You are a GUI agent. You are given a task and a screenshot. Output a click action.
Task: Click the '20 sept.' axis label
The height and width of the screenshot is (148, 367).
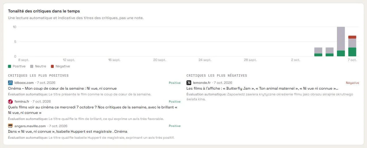pyautogui.click(x=160, y=60)
